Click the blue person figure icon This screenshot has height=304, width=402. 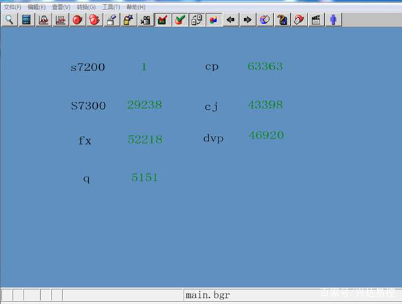333,19
